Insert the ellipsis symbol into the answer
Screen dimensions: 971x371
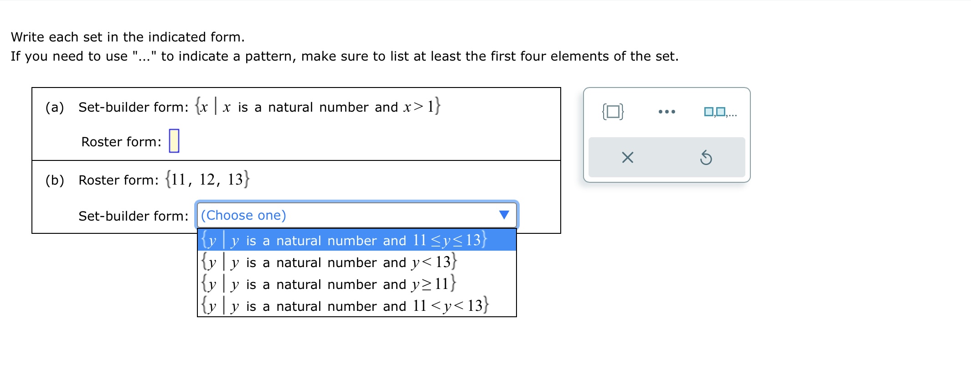point(667,111)
